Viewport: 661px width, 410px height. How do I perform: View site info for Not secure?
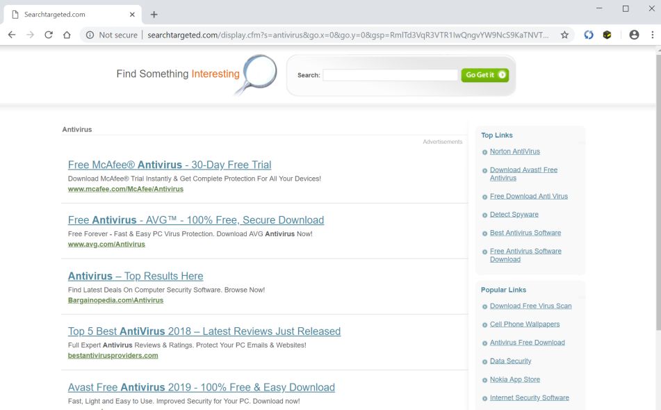112,35
